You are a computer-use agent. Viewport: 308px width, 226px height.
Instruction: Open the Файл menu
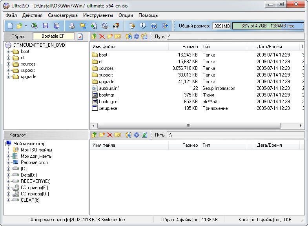point(11,15)
